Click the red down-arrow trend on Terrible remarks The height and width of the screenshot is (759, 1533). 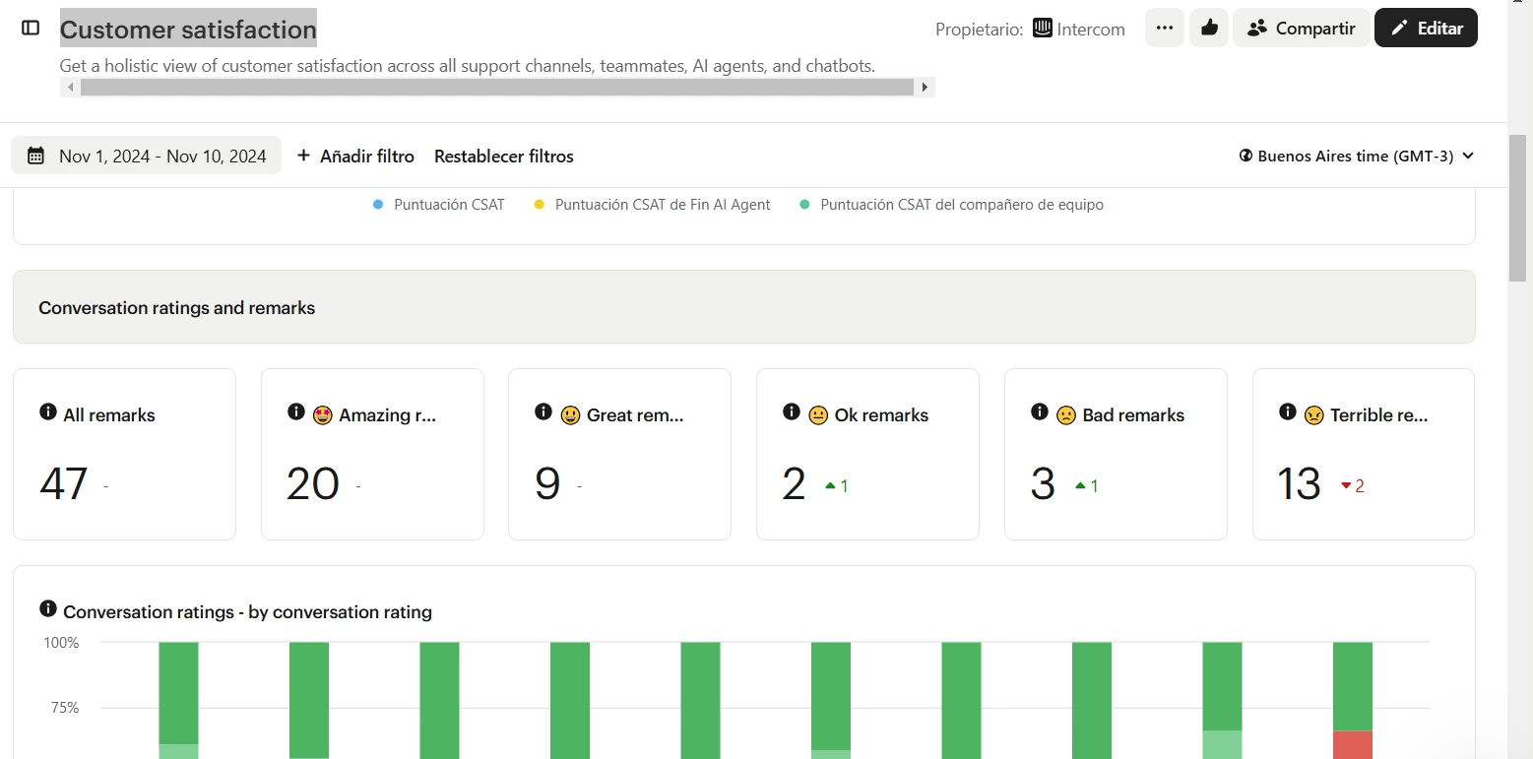pyautogui.click(x=1346, y=485)
